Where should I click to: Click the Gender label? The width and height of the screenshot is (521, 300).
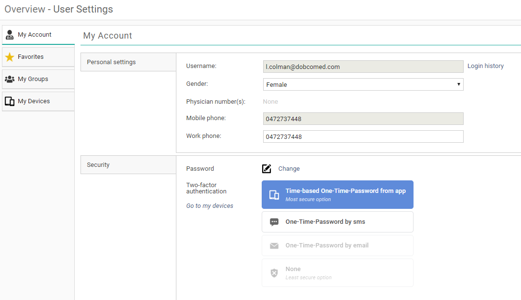pos(197,84)
